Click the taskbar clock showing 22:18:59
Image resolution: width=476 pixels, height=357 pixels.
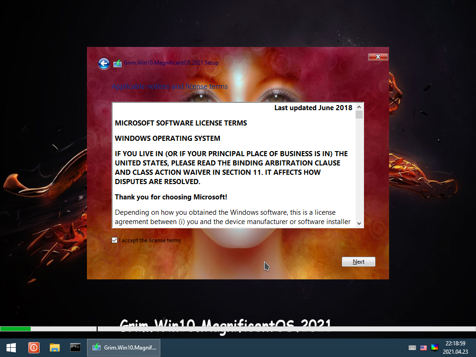pos(456,344)
